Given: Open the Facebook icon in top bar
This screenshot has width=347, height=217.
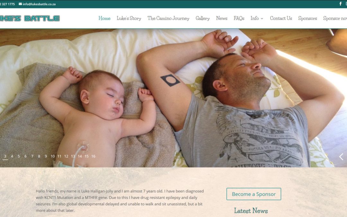Looking at the screenshot, I should point(341,4).
